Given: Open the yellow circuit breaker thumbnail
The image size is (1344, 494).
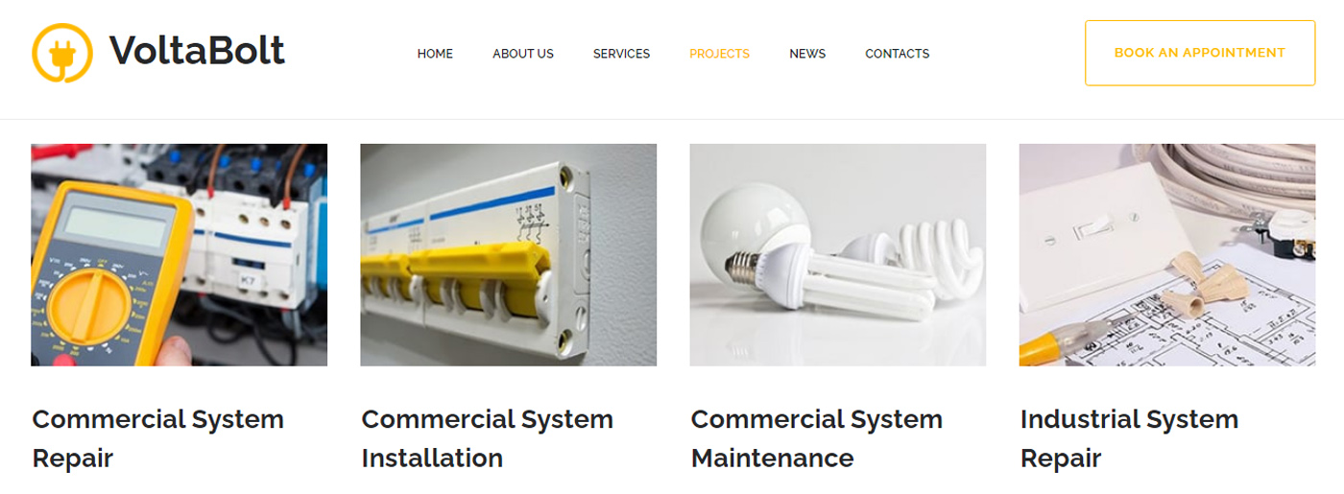Looking at the screenshot, I should (508, 254).
